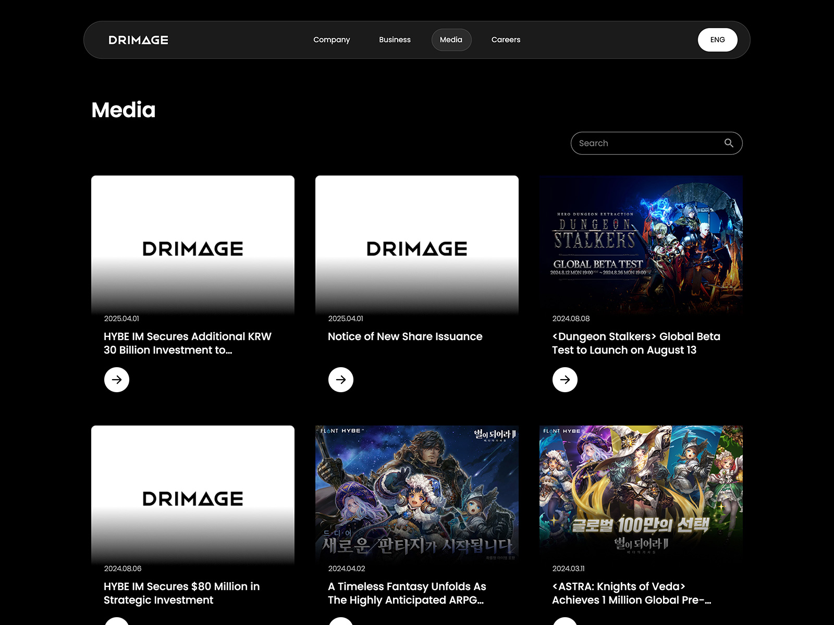Open the Dungeon Stalkers Global Beta Test thumbnail
834x625 pixels.
641,245
